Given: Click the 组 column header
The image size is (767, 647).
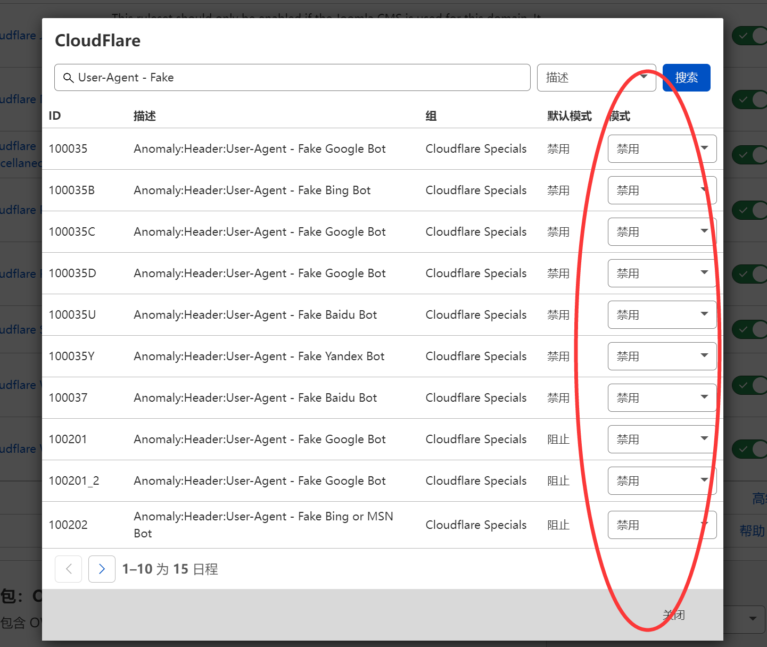Looking at the screenshot, I should [431, 116].
